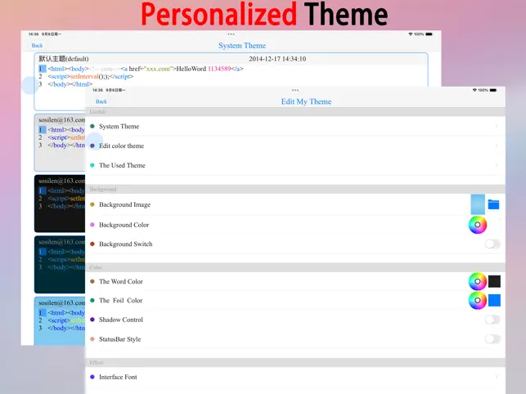Select light blue theme card in System Theme

(60, 321)
